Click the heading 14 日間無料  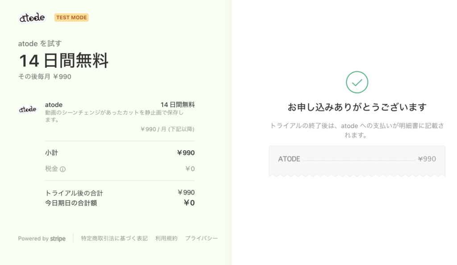63,61
